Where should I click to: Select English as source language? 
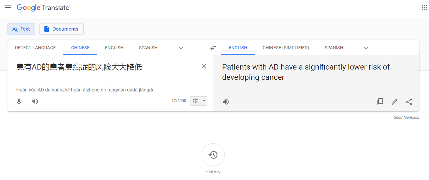pos(114,48)
